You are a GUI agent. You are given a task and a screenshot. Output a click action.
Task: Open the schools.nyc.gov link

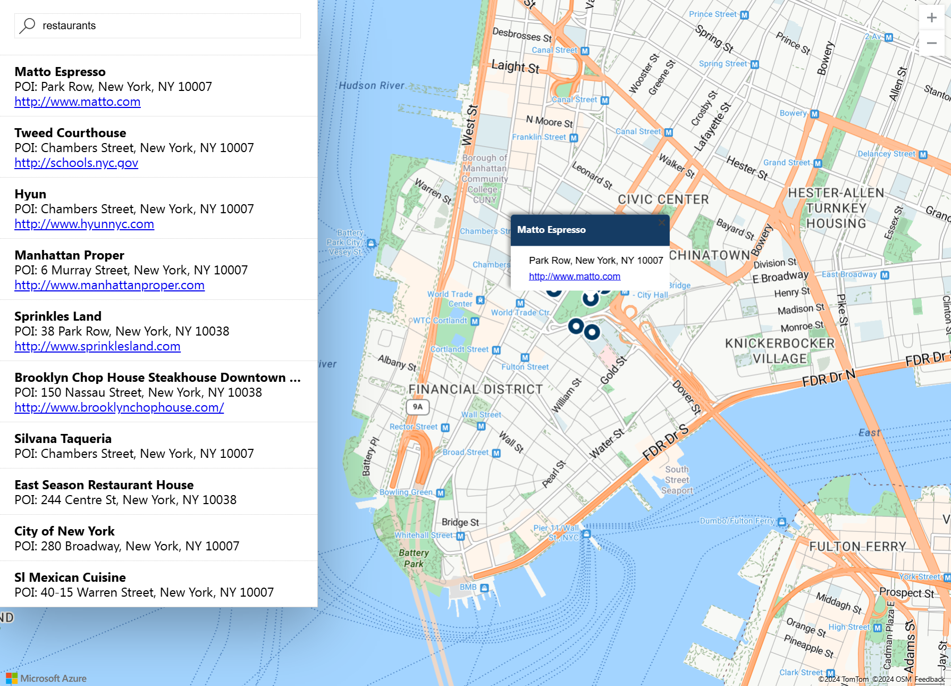tap(76, 163)
